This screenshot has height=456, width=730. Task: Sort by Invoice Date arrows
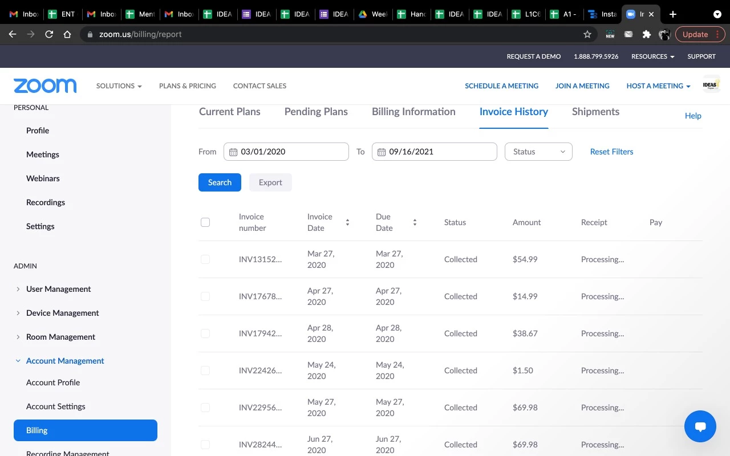pyautogui.click(x=347, y=222)
